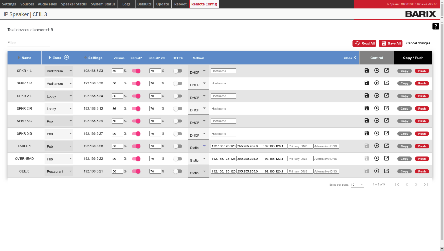Click the help question mark icon
Screen dimensions: 444x251
coord(435,26)
